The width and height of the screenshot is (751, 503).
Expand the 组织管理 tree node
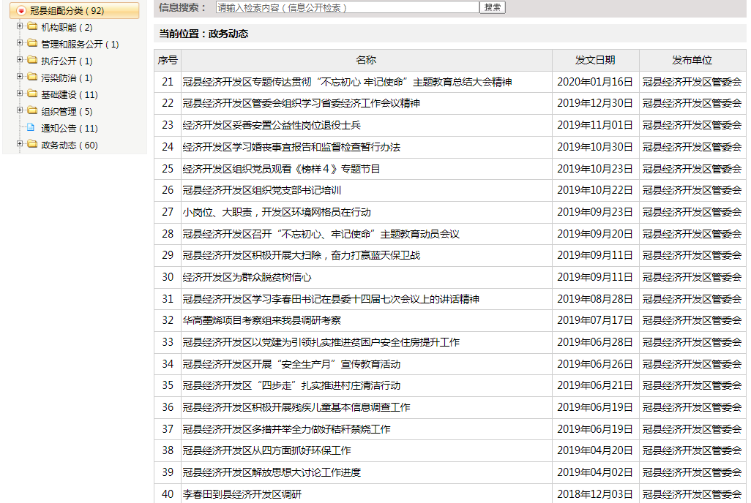click(x=20, y=110)
